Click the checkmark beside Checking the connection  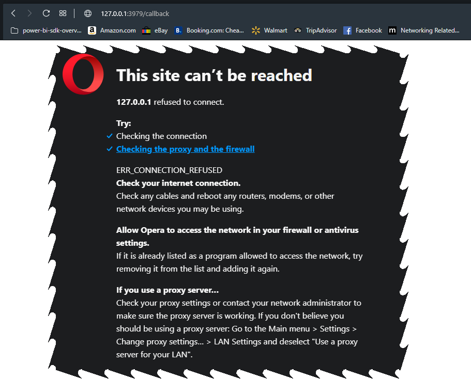[x=109, y=136]
